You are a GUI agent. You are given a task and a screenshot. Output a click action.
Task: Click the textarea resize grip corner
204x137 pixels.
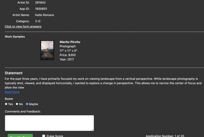92,130
